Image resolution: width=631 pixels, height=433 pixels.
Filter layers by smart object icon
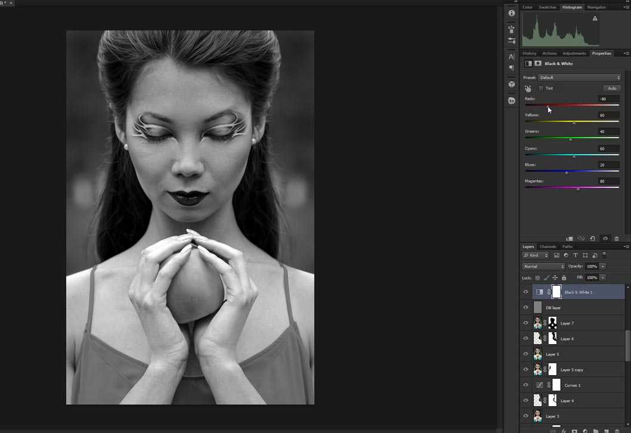595,255
